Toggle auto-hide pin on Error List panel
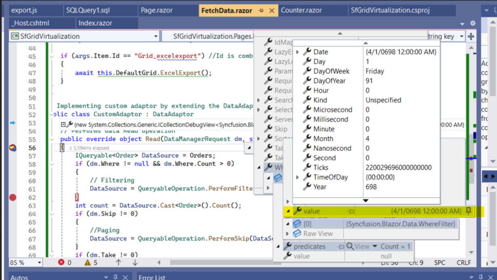 (480, 277)
